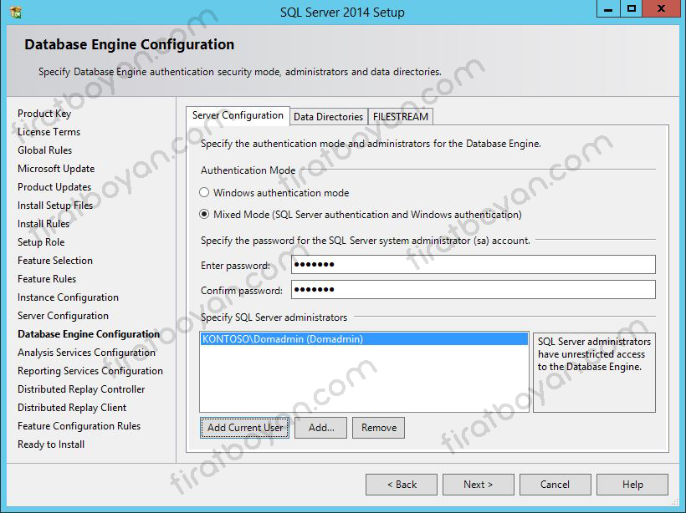Select Windows authentication mode radio button
The height and width of the screenshot is (513, 686).
click(204, 192)
